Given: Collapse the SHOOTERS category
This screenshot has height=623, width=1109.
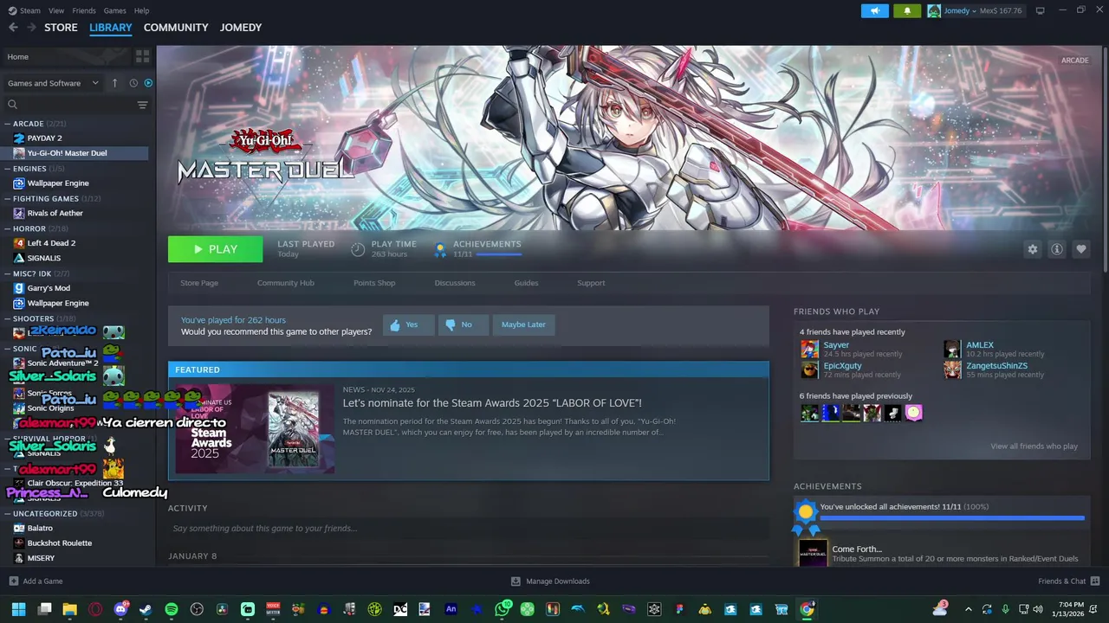Looking at the screenshot, I should [7, 318].
